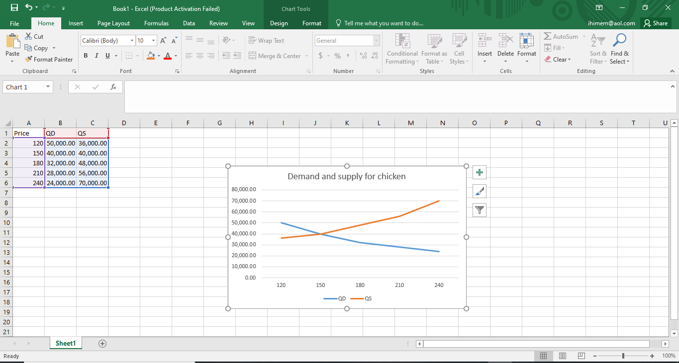Select the Page Break Preview view icon
Screen dimensions: 679x363
pos(582,356)
